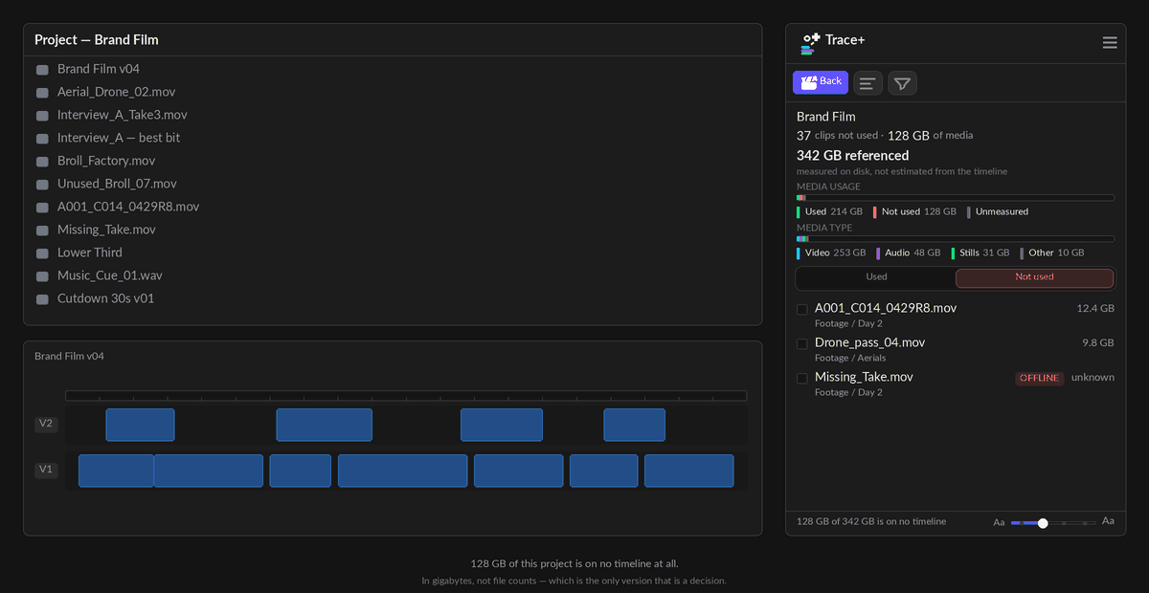Click the Brand Film title in Trace+ panel
Viewport: 1149px width, 593px height.
[x=826, y=116]
